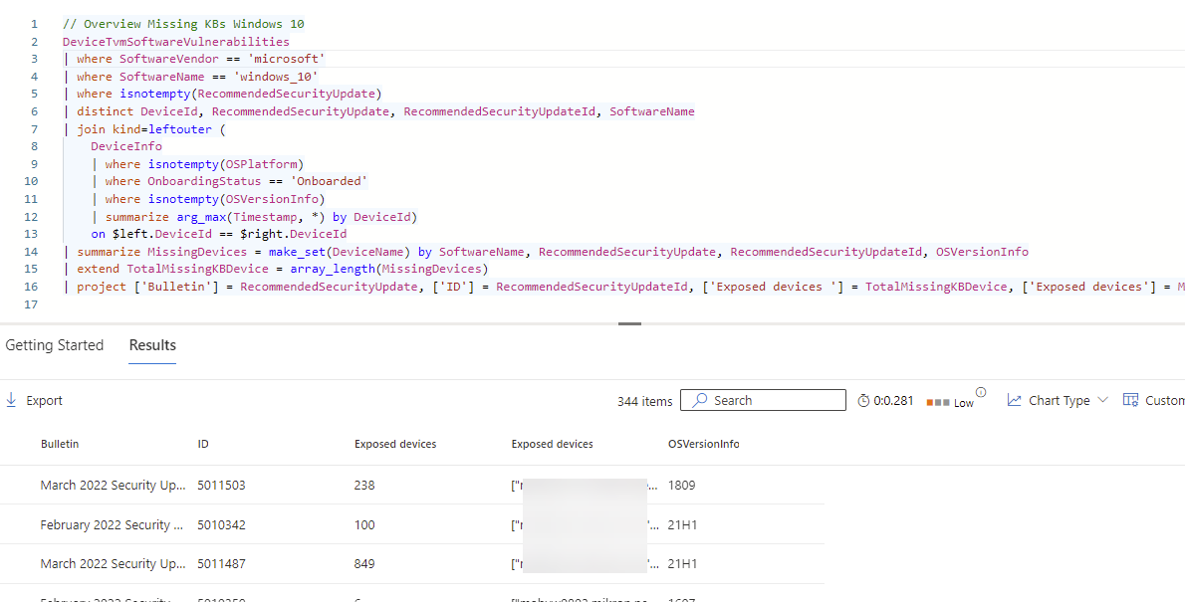Select ID cell 5011487
The width and height of the screenshot is (1185, 602).
(x=221, y=563)
